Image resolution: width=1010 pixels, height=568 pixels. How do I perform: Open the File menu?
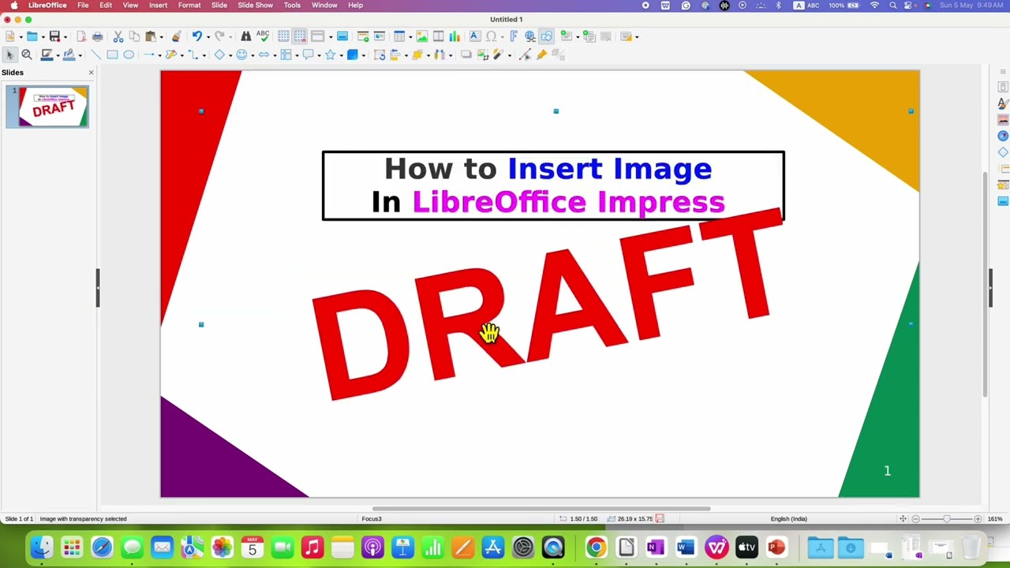click(83, 6)
